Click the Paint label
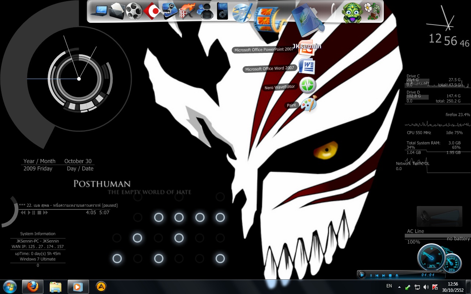This screenshot has width=471, height=294. tap(291, 105)
